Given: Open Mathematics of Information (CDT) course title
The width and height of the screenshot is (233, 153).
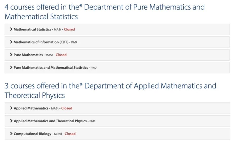Looking at the screenshot, I should 41,42.
